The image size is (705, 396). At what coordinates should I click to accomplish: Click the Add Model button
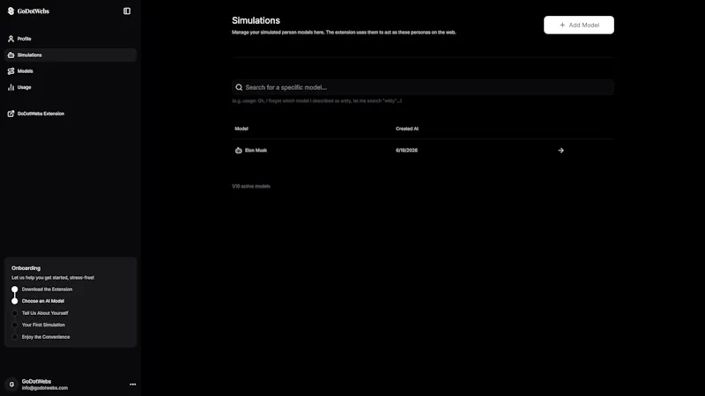(x=579, y=26)
